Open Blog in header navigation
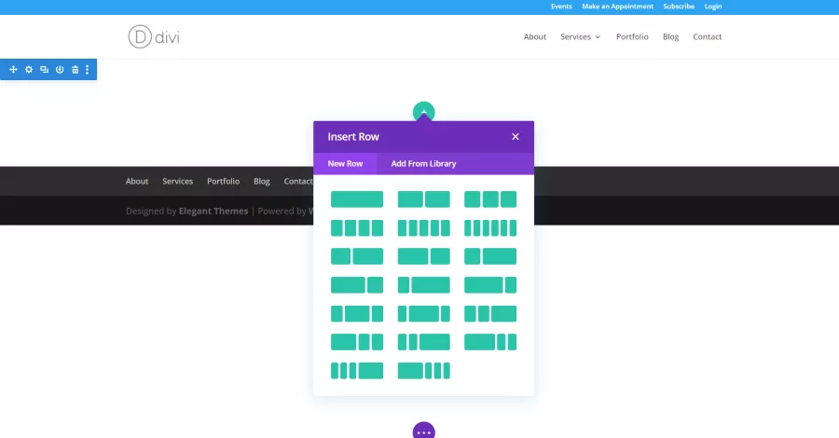This screenshot has height=438, width=839. click(670, 37)
